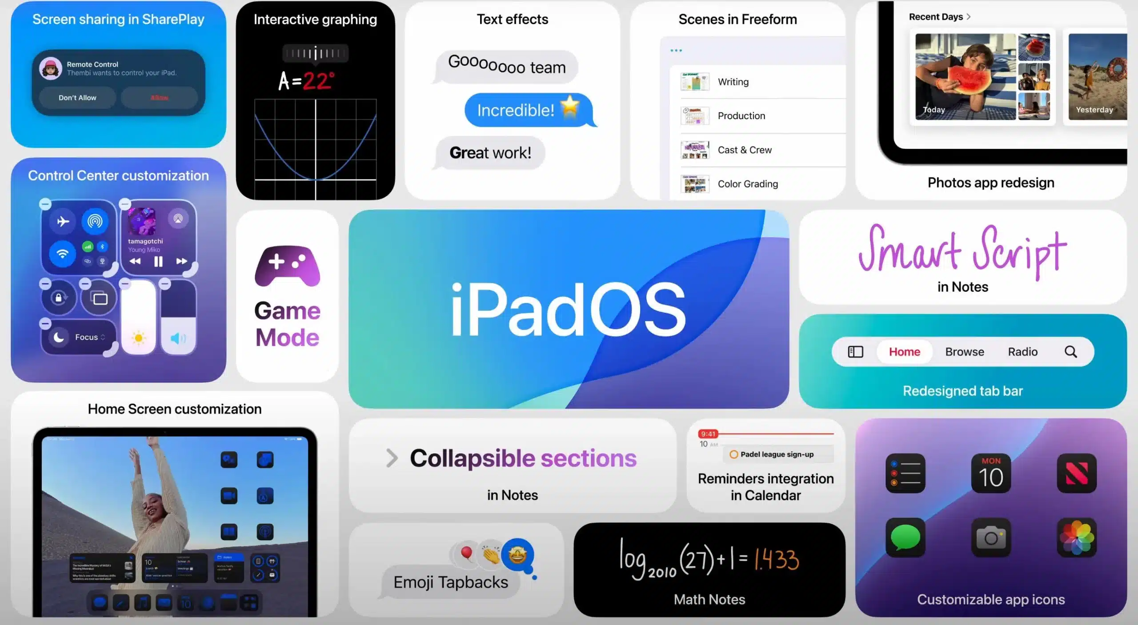This screenshot has height=625, width=1138.
Task: Select Home tab in redesigned tab bar
Action: point(903,351)
